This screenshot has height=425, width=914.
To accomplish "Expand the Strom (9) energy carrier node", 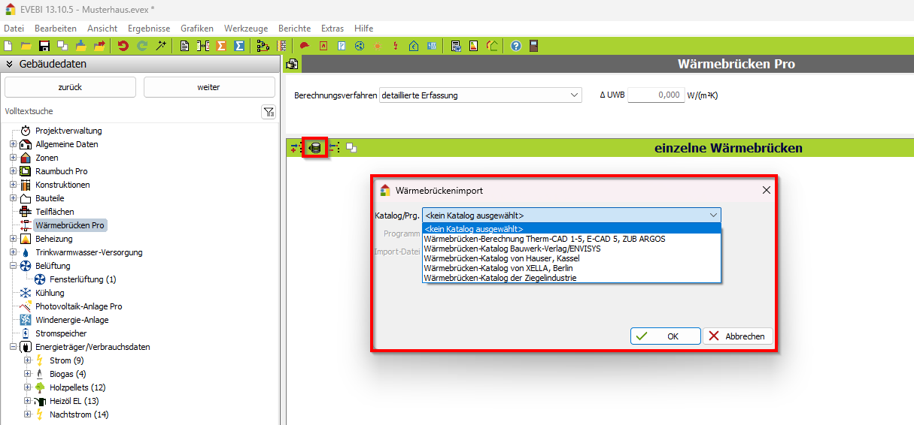I will tap(27, 360).
